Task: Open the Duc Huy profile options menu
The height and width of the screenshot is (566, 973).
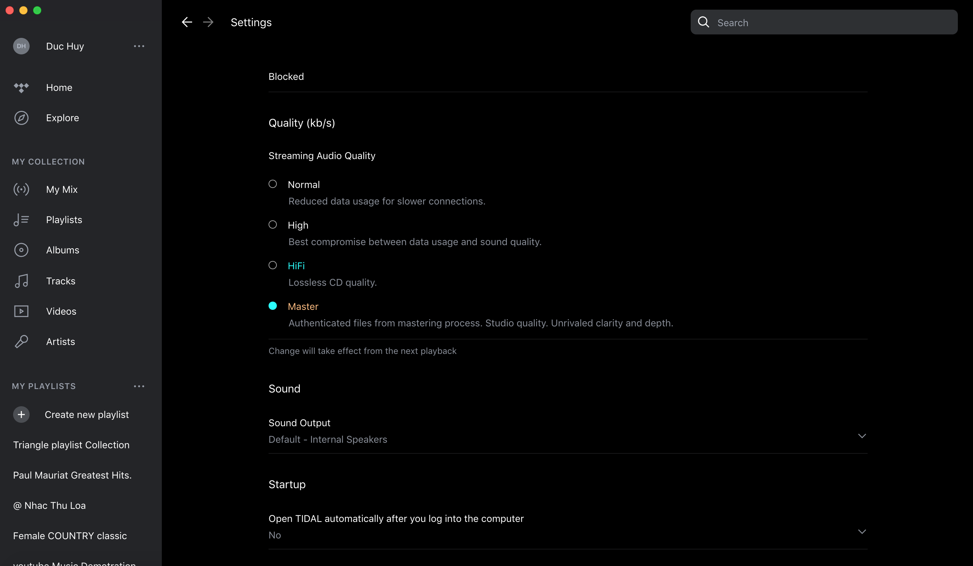Action: point(139,46)
